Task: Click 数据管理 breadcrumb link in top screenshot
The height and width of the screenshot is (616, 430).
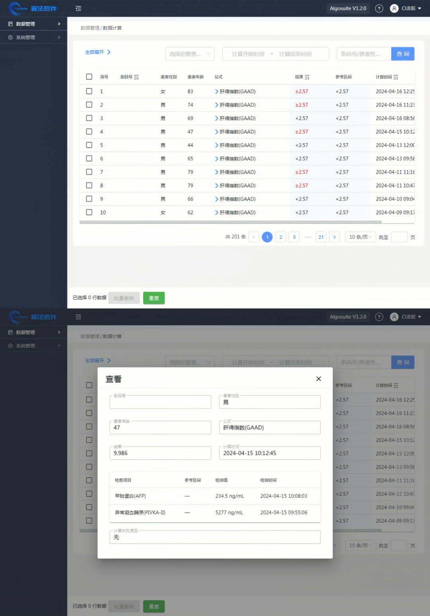Action: pos(90,28)
